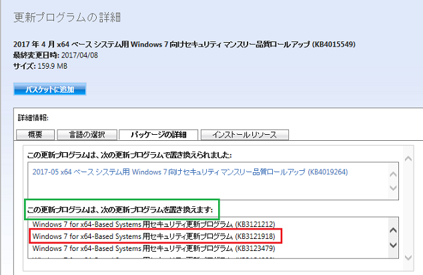Click the 最終変更日時 2017/04/08 text

tap(55, 55)
